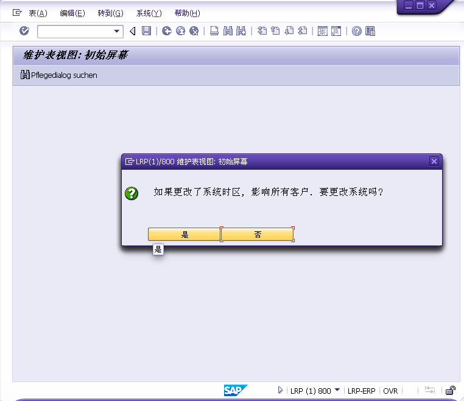
Task: Decline dialog with 否 button
Action: click(x=257, y=234)
